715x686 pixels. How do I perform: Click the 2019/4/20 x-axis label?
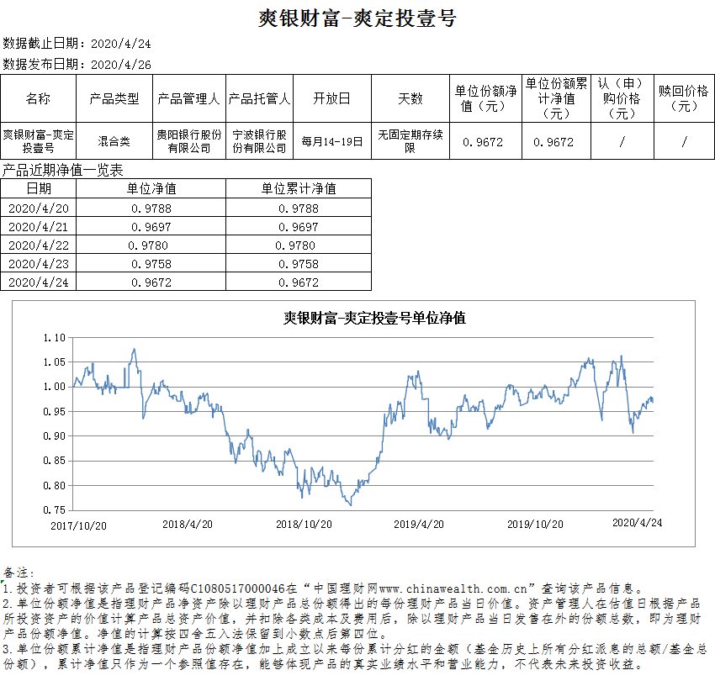(x=419, y=525)
